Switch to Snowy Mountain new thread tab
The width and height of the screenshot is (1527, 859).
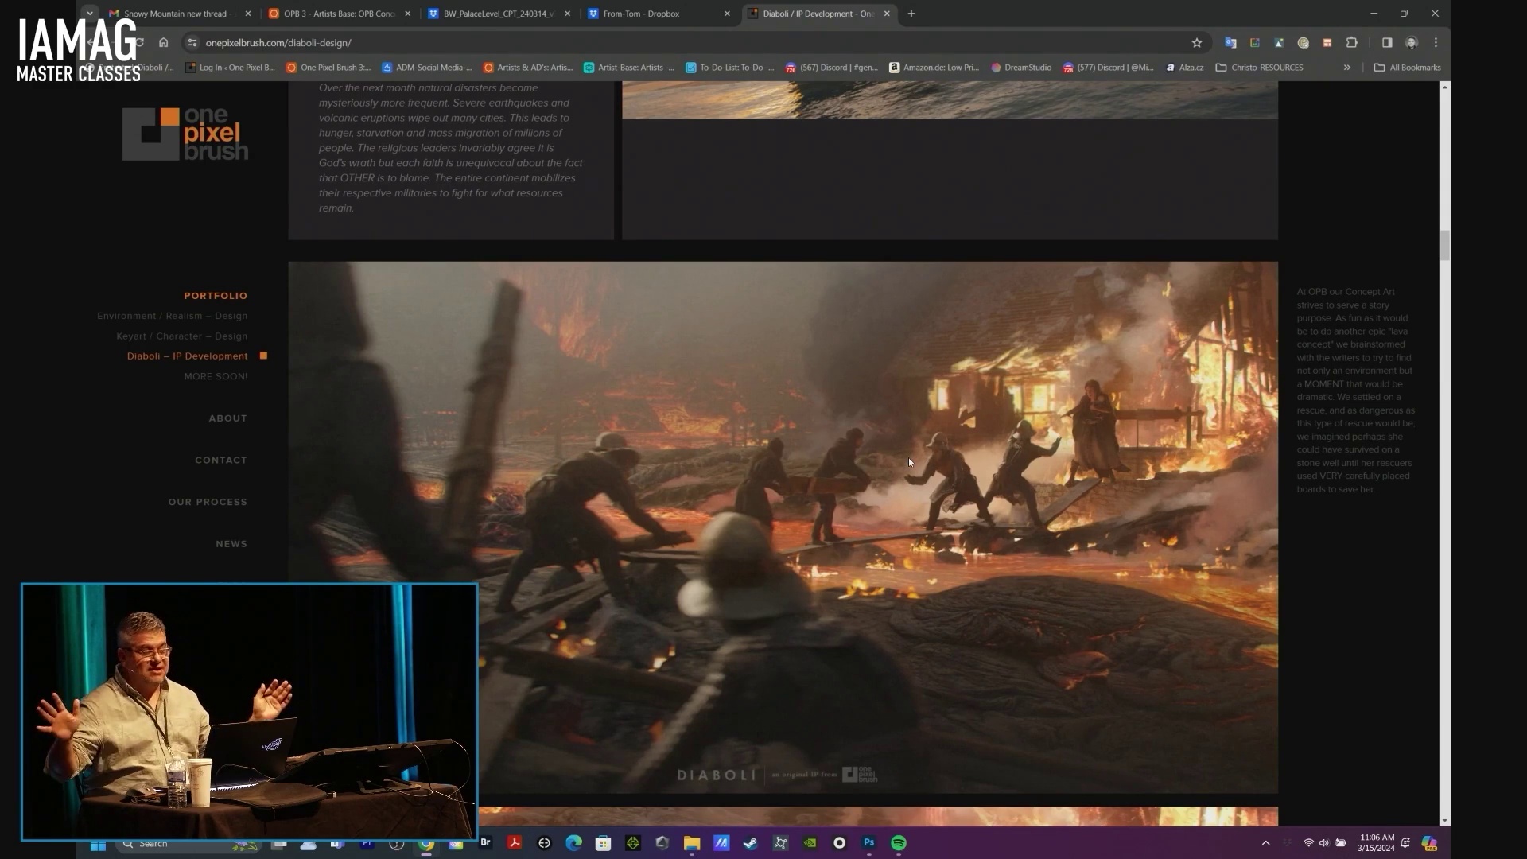tap(181, 14)
